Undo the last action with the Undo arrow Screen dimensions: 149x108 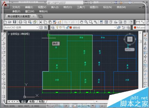click(x=66, y=22)
